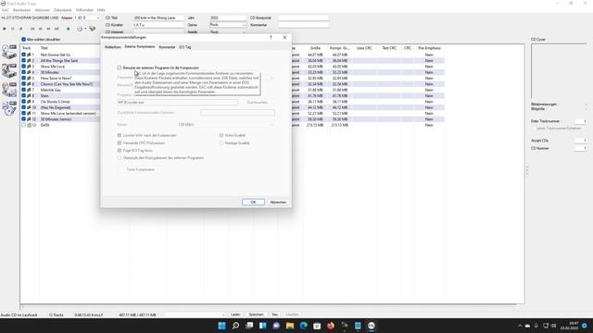Click the Durchsuchen button in the dialog
Viewport: 593px width, 333px height.
[x=258, y=103]
